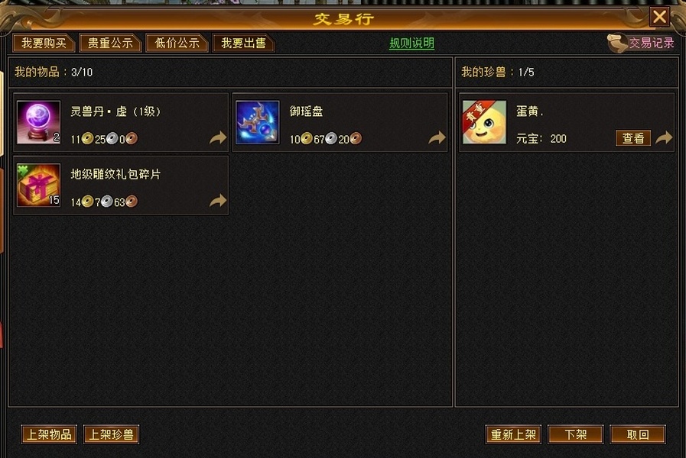Click the purple orb 灵兽丹·虚 item icon
686x458 pixels.
click(38, 122)
